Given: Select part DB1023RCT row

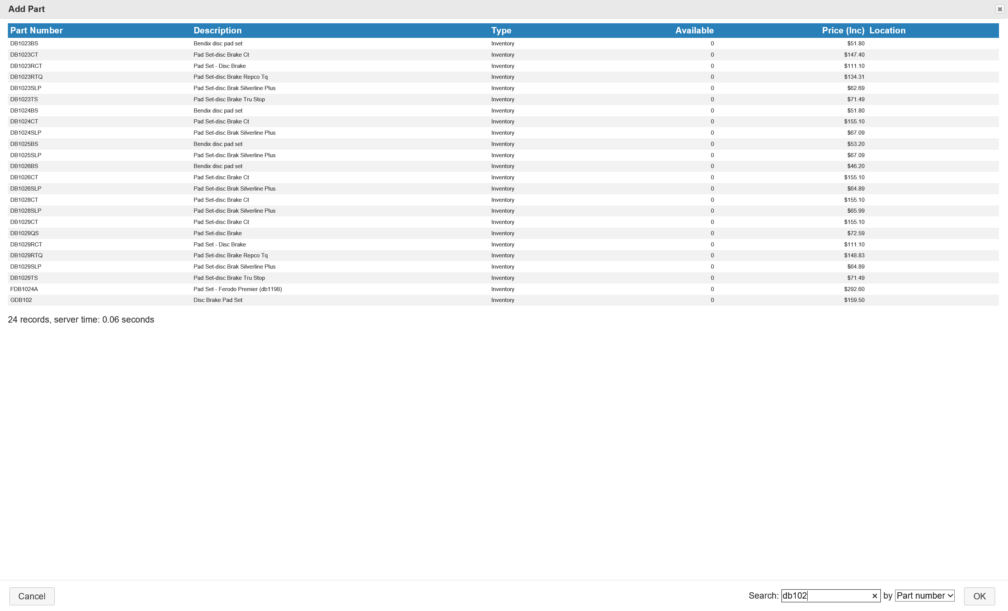Looking at the screenshot, I should point(503,66).
